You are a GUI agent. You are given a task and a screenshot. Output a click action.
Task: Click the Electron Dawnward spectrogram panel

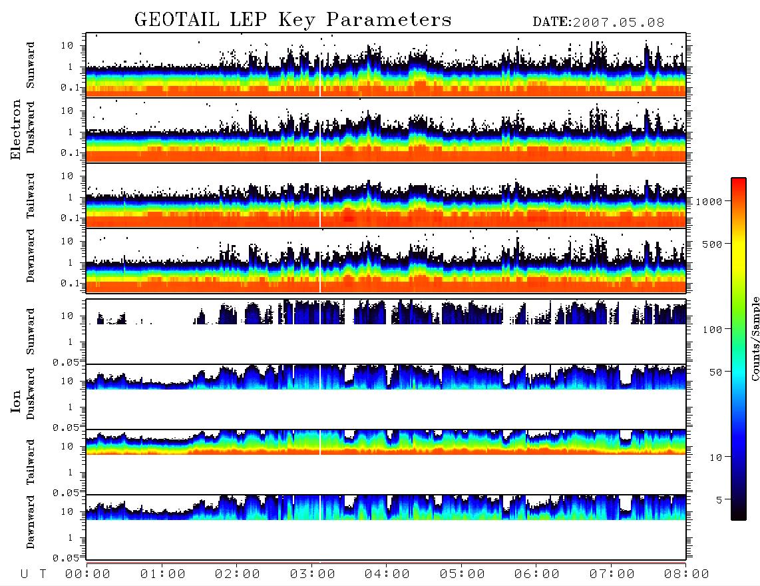pyautogui.click(x=386, y=260)
